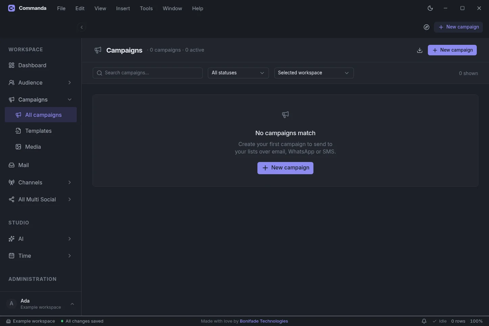Click the 0 shown counter
The width and height of the screenshot is (489, 326).
pos(468,73)
